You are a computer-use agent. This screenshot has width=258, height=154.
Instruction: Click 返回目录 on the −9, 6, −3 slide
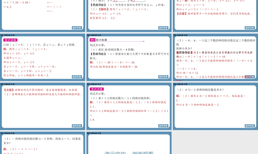coord(249,77)
